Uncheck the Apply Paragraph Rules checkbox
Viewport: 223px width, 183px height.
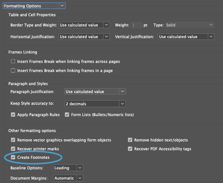tap(13, 115)
